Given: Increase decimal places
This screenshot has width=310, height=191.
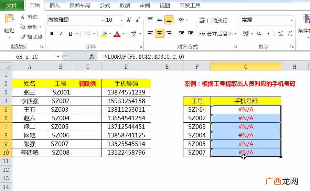Looking at the screenshot, I should tap(280, 34).
